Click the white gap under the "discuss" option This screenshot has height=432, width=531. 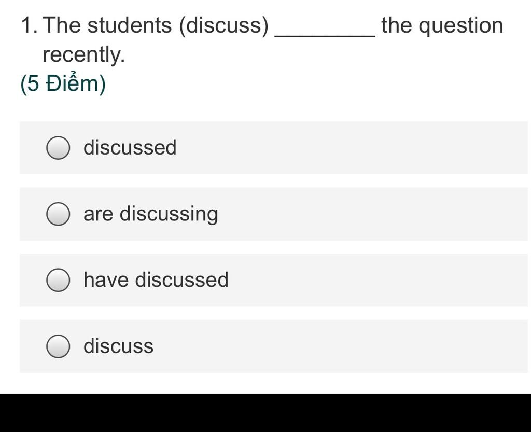(265, 383)
